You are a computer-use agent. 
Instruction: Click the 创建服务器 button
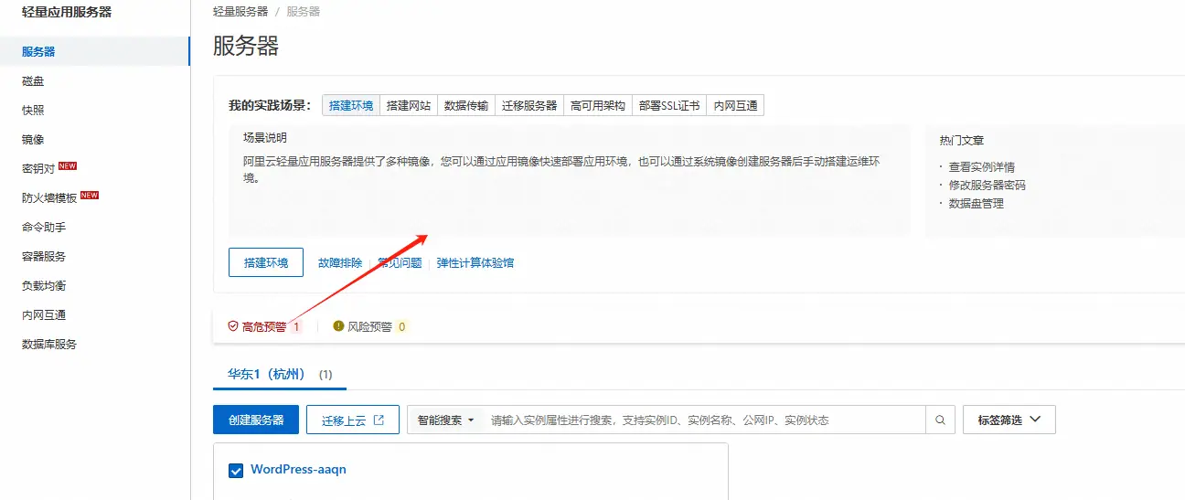coord(256,420)
